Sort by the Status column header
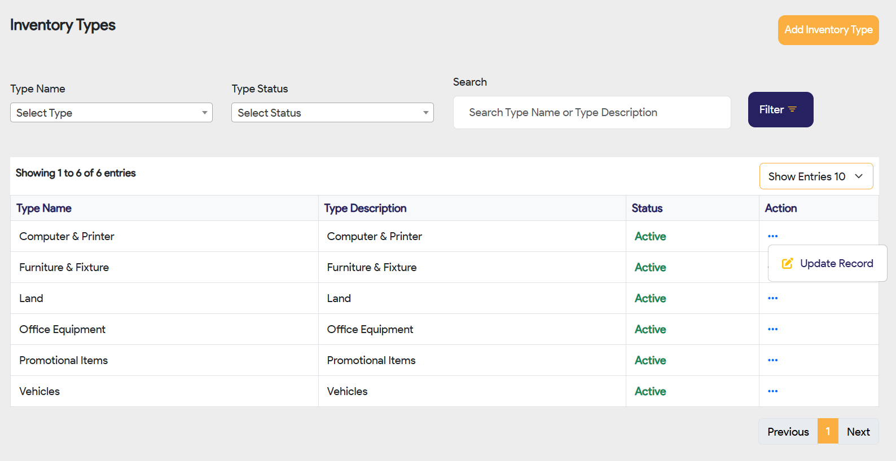The height and width of the screenshot is (461, 896). [647, 208]
